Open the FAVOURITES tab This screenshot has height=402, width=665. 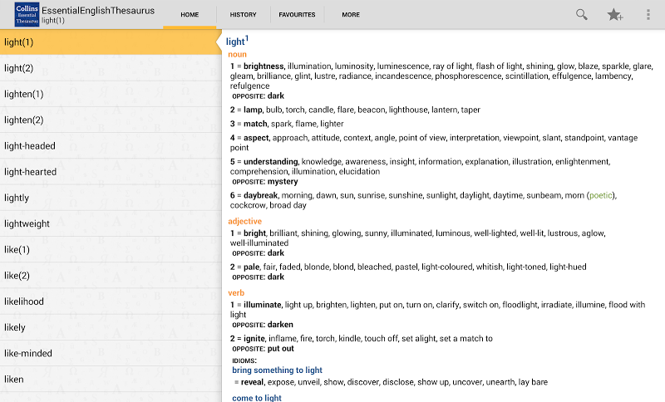297,14
